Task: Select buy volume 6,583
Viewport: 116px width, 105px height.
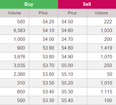Action: 19,30
